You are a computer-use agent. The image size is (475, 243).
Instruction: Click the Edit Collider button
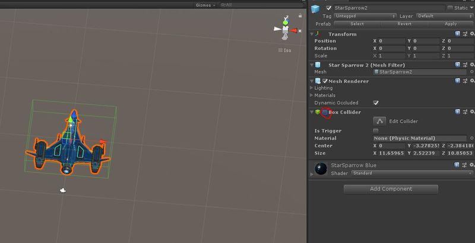[x=379, y=121]
